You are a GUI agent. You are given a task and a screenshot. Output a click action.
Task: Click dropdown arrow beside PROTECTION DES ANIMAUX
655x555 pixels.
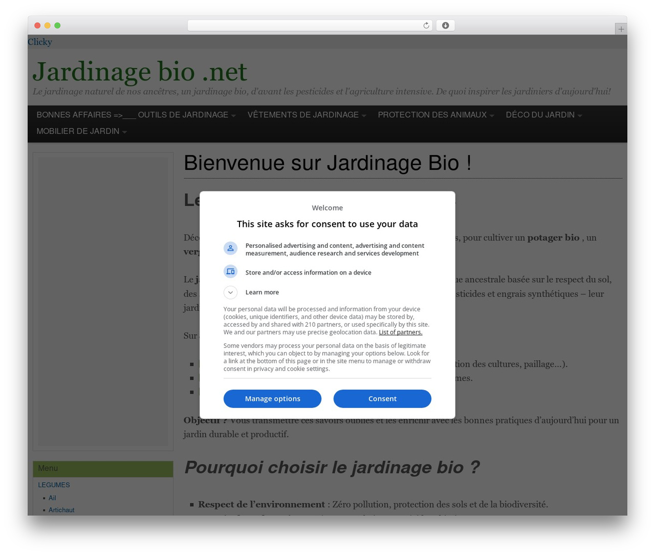tap(492, 116)
